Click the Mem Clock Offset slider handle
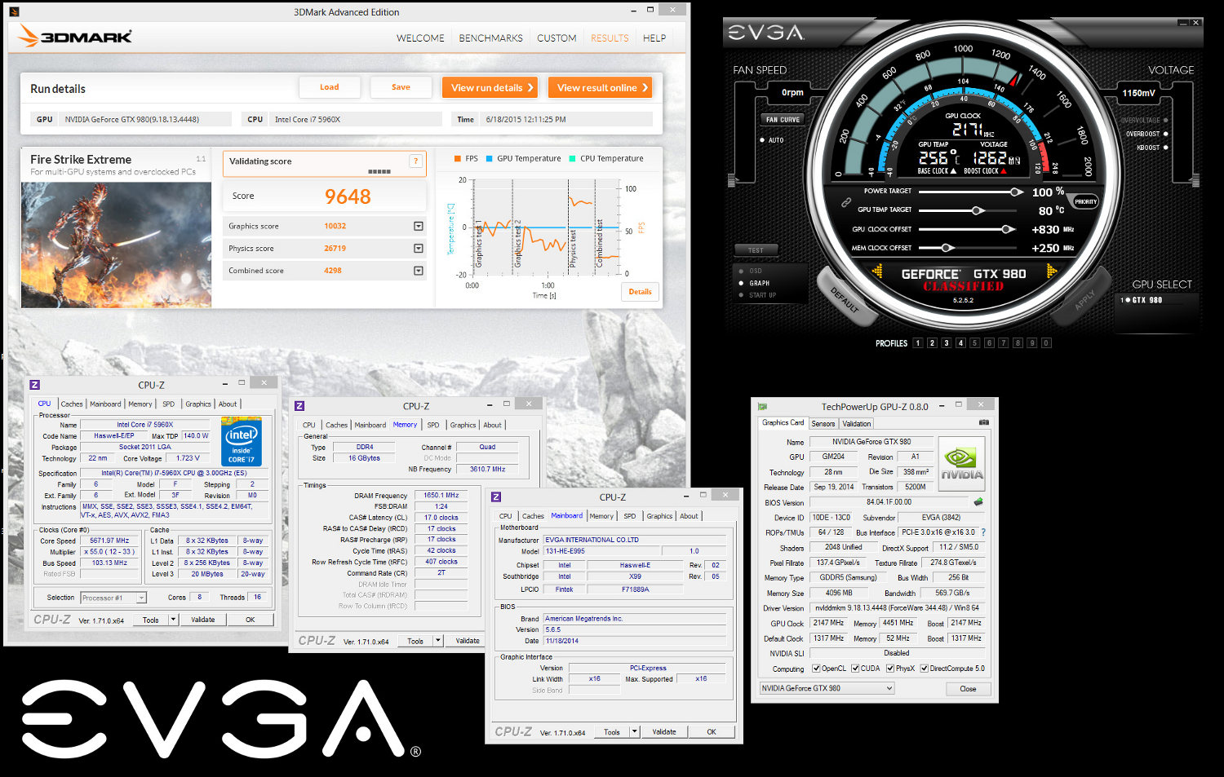Viewport: 1224px width, 777px height. coord(946,248)
